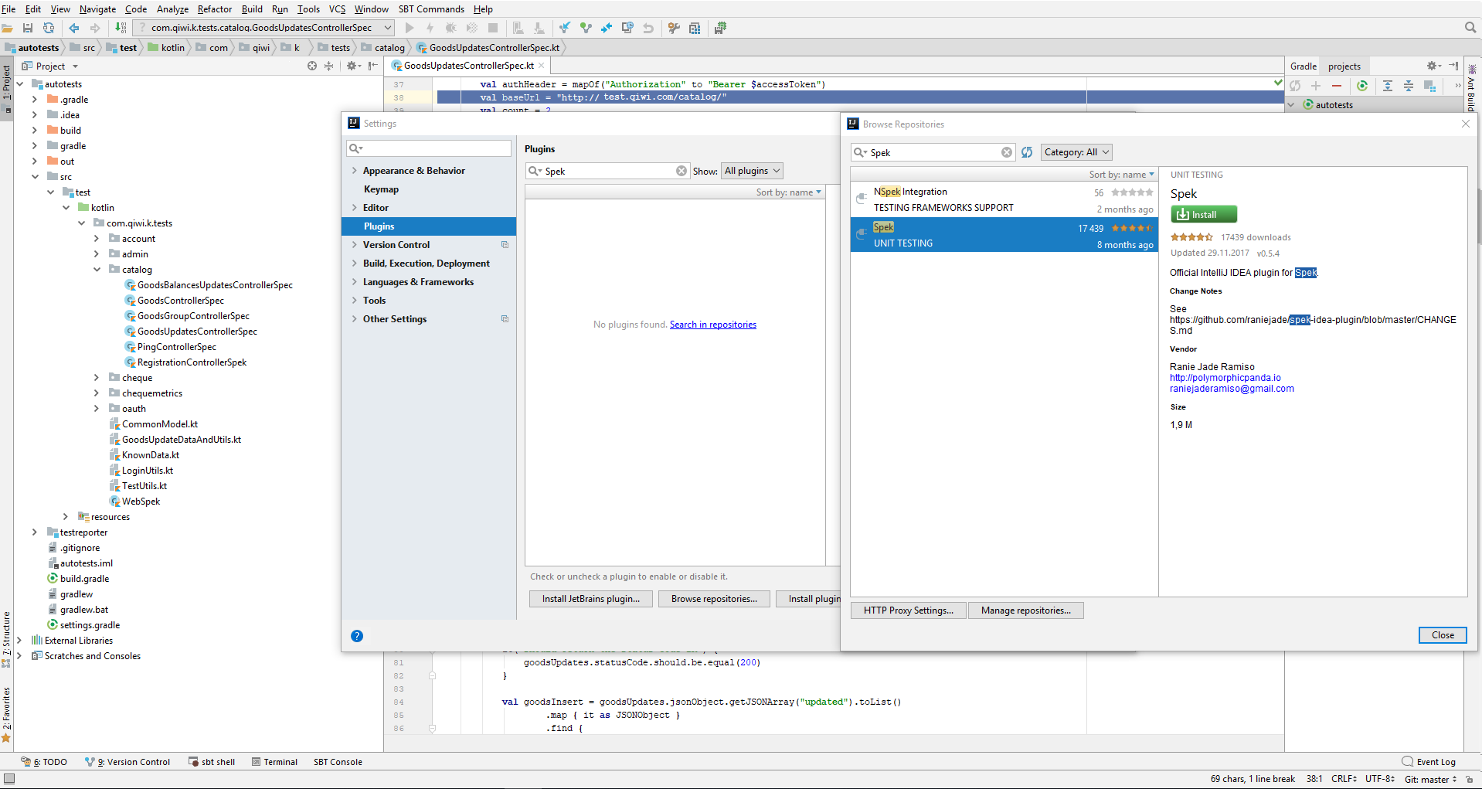Viewport: 1482px width, 789px height.
Task: Expand the cheque folder in Project tree
Action: tap(97, 378)
